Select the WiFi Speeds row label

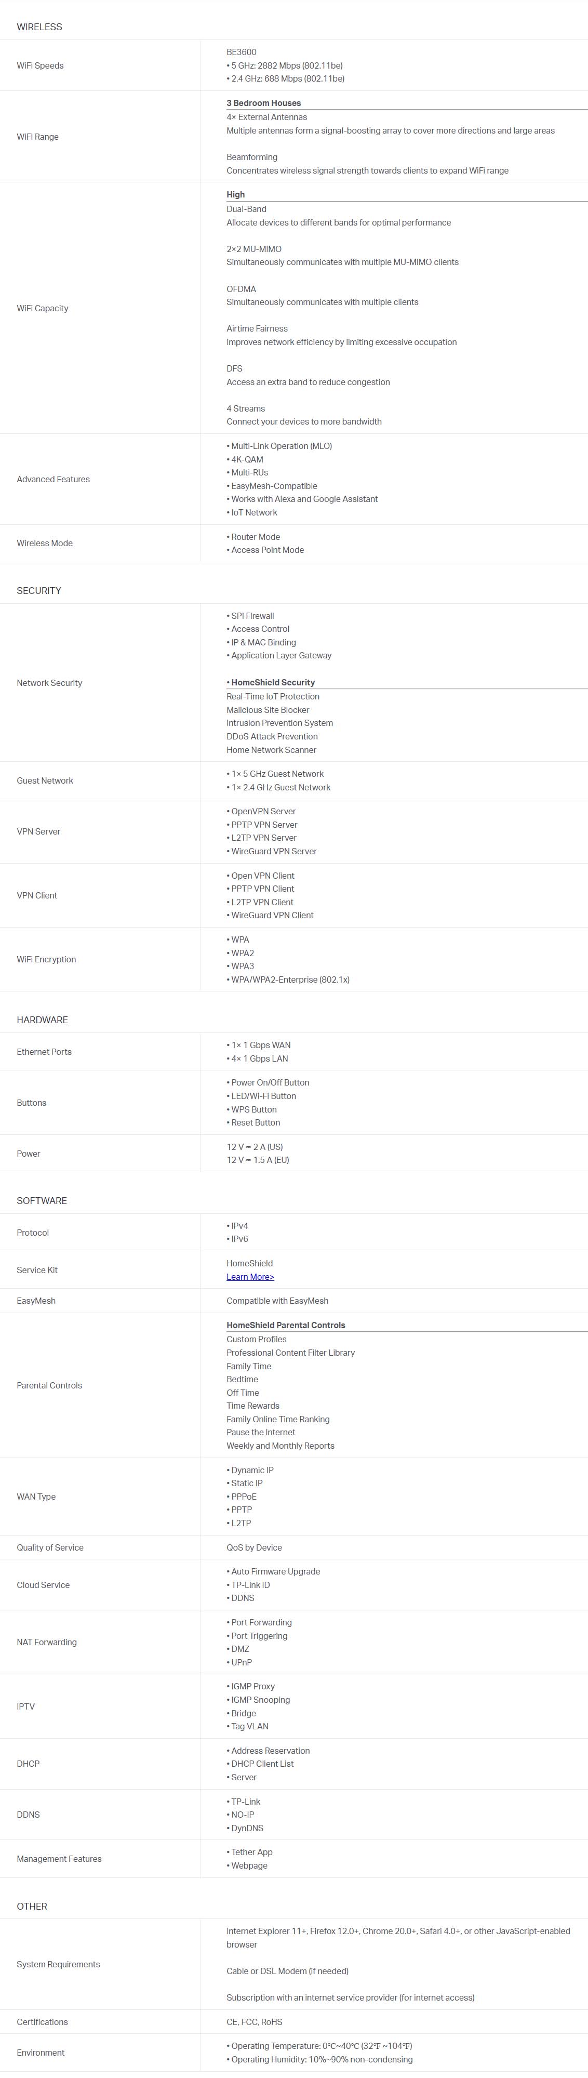click(x=41, y=65)
